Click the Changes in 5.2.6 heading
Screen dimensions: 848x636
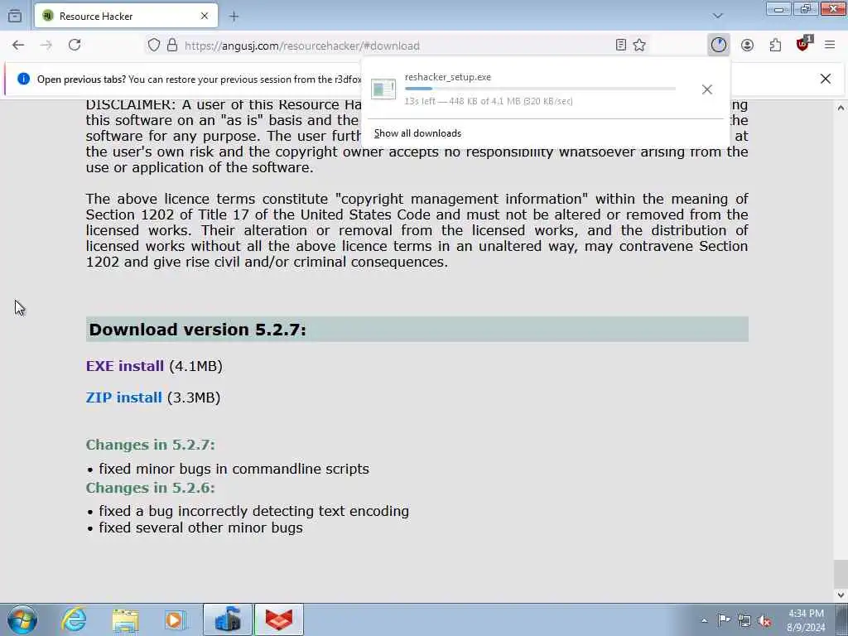[151, 488]
